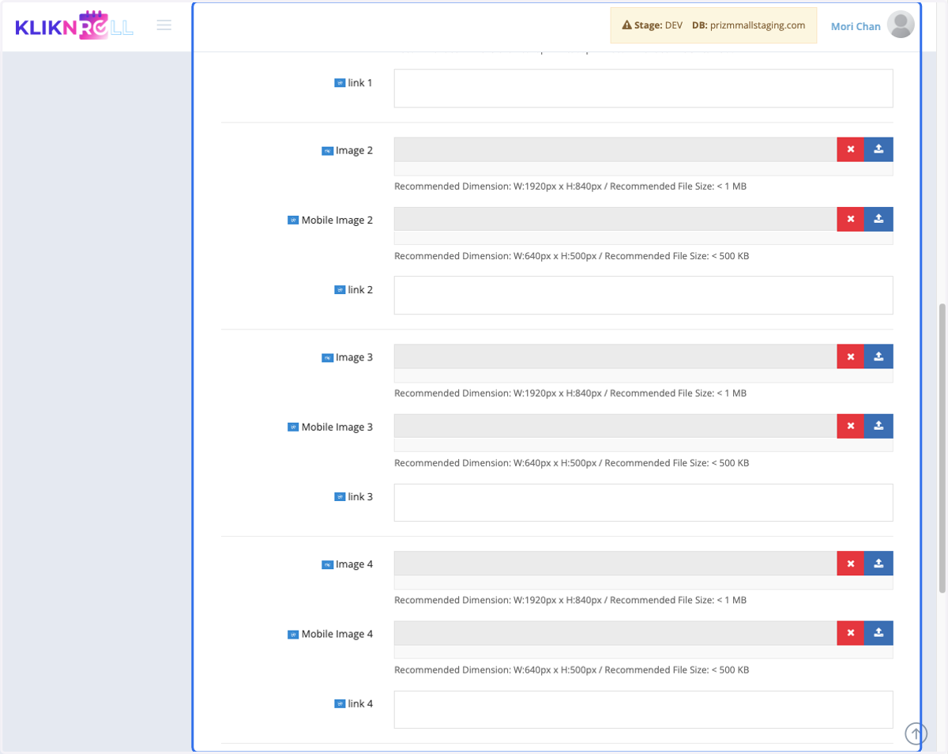The width and height of the screenshot is (948, 754).
Task: Upload file for Mobile Image 2
Action: tap(878, 219)
